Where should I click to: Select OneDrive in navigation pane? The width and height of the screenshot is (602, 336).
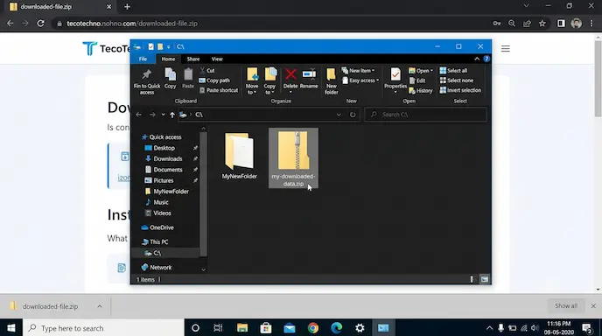157,227
